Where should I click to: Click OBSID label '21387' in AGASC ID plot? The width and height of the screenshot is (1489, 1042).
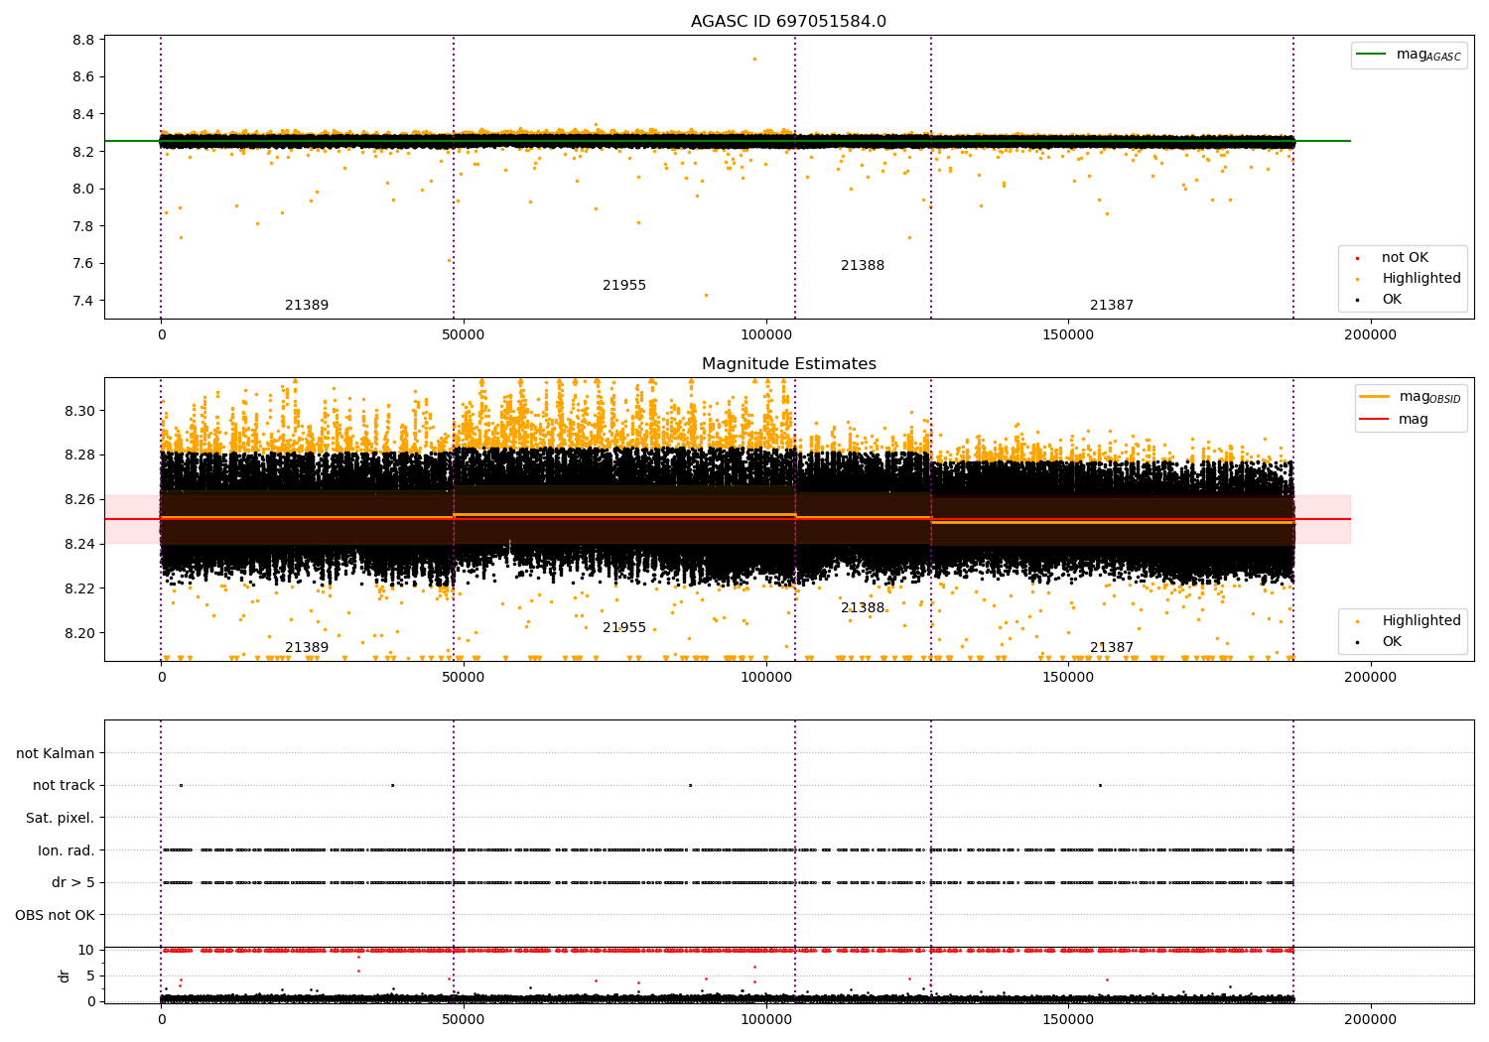[x=1112, y=306]
